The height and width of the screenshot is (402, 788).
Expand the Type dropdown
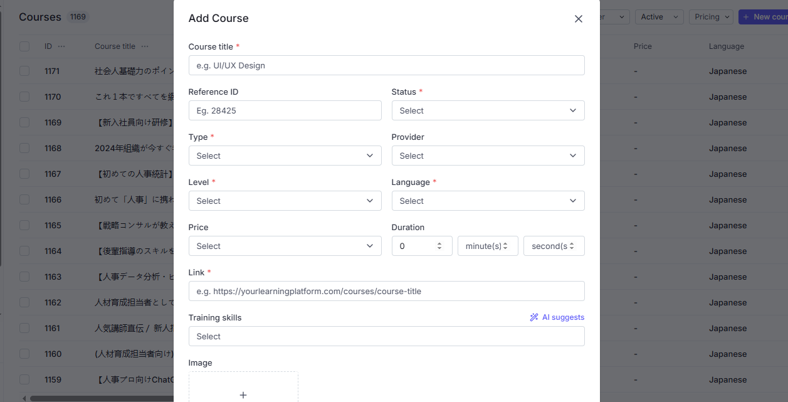click(285, 156)
